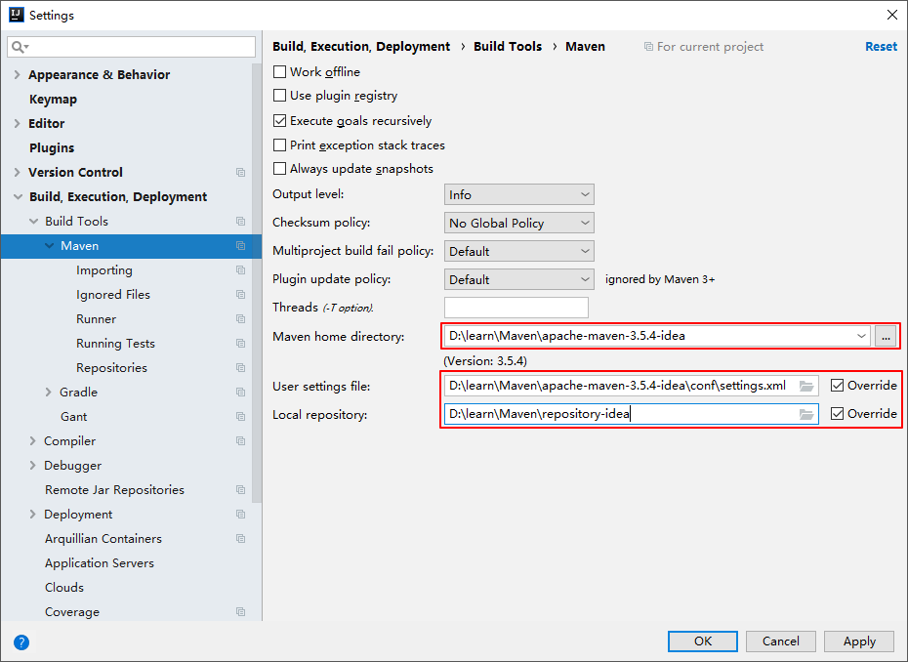
Task: Open the Runner settings page
Action: (x=96, y=319)
